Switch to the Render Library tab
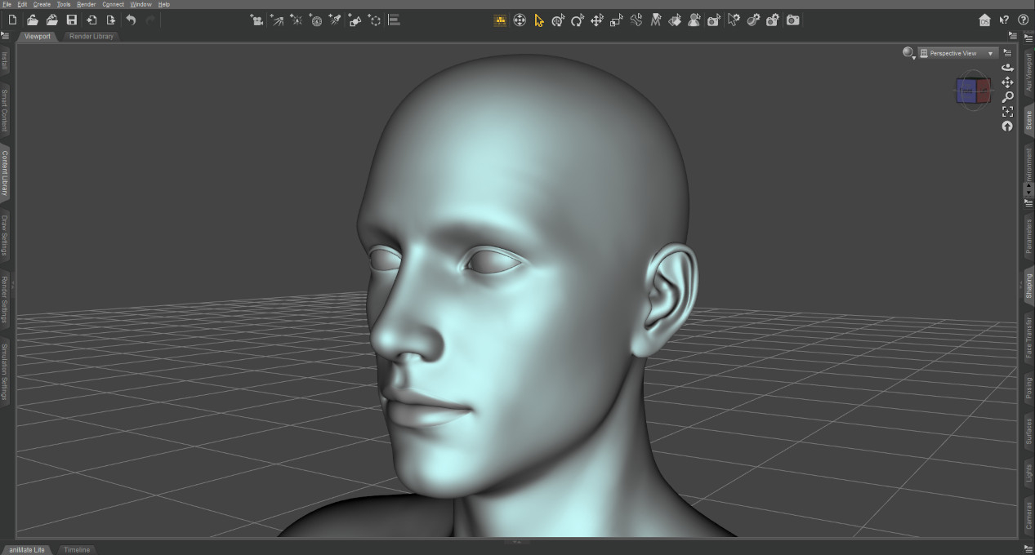 (91, 37)
